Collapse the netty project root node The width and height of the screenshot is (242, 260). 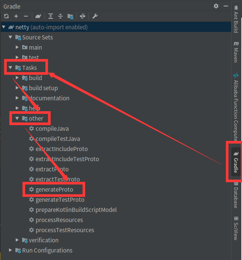tap(4, 27)
